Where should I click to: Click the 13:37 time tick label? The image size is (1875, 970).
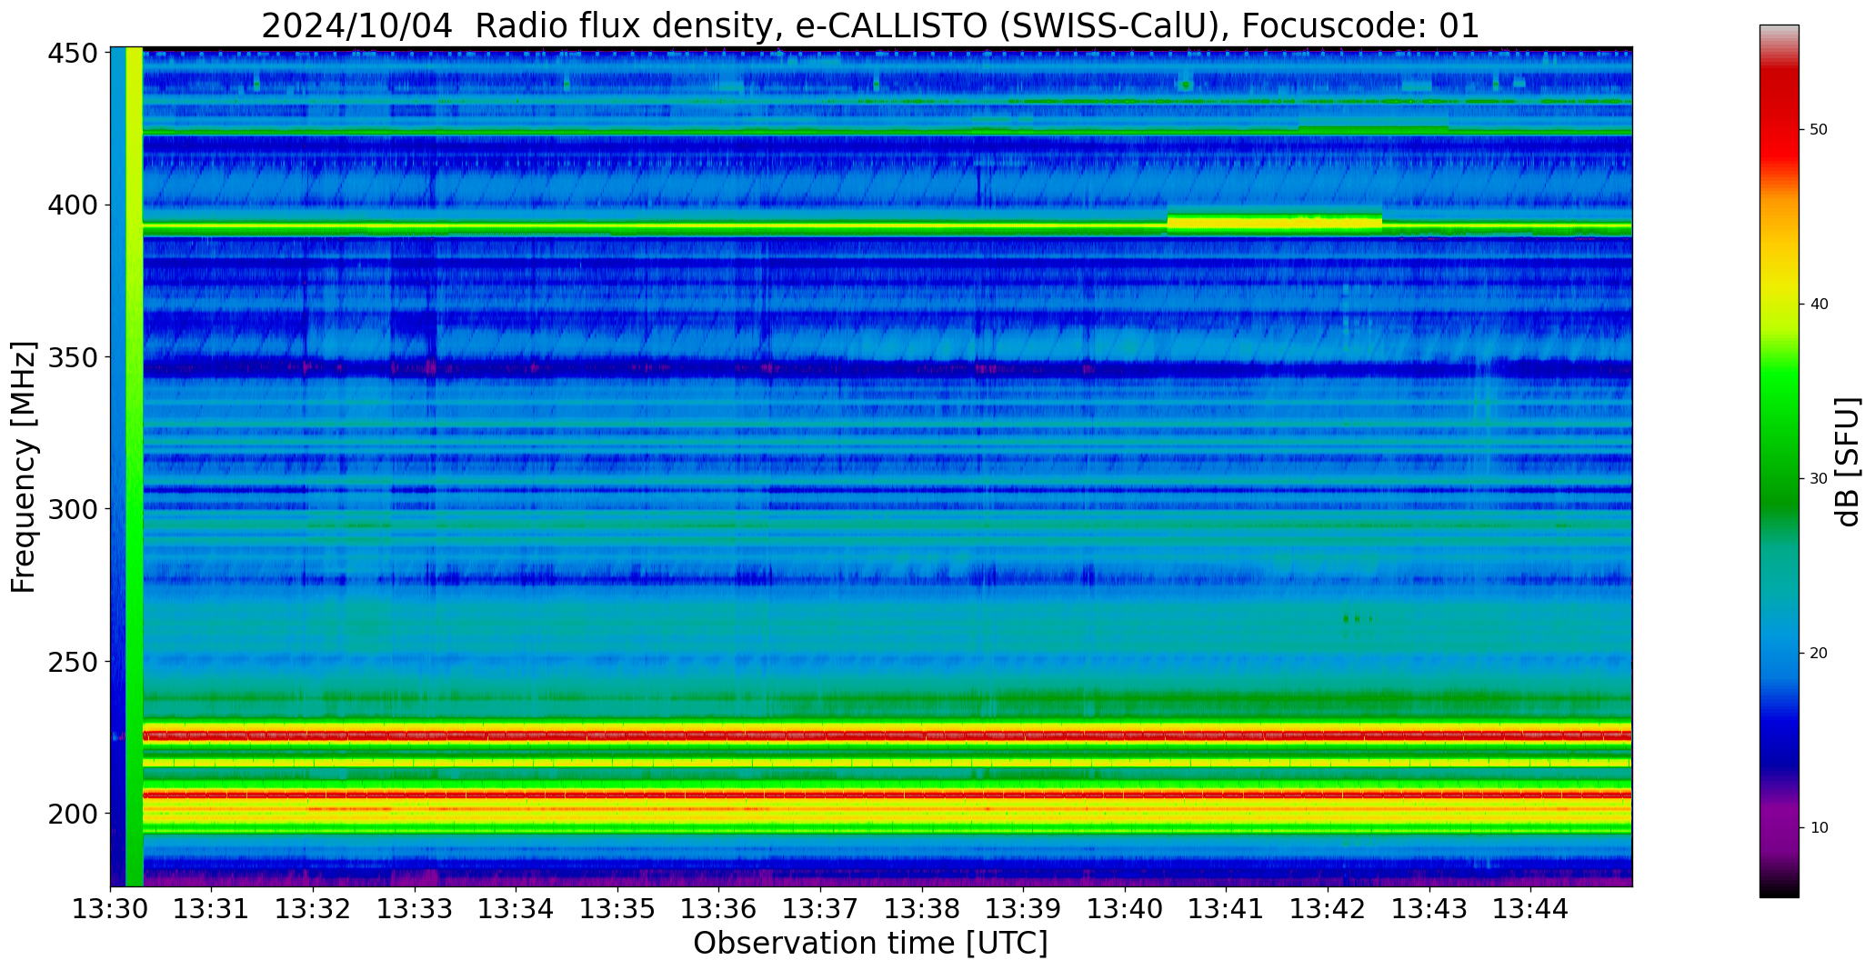tap(821, 908)
